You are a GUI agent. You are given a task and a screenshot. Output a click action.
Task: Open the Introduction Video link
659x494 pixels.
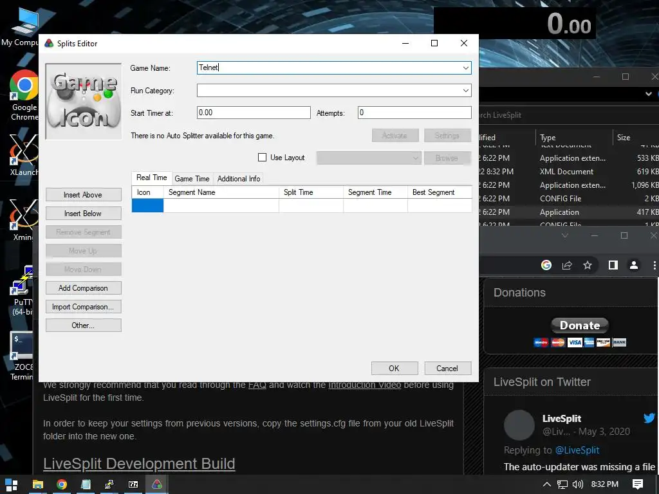[364, 385]
